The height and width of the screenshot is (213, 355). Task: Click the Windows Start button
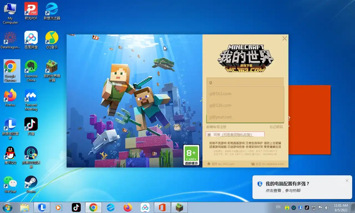[7, 207]
